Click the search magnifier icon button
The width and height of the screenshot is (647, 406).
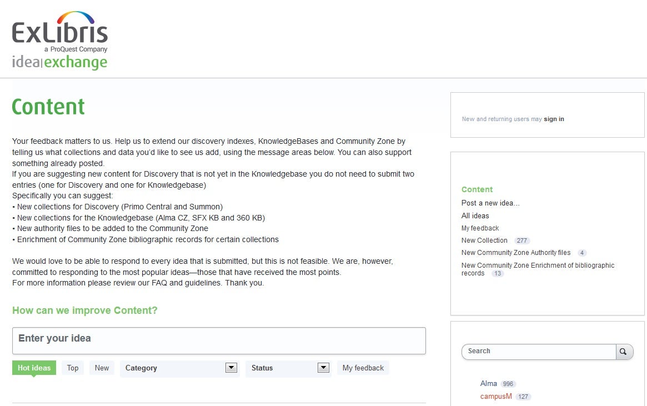tap(624, 352)
